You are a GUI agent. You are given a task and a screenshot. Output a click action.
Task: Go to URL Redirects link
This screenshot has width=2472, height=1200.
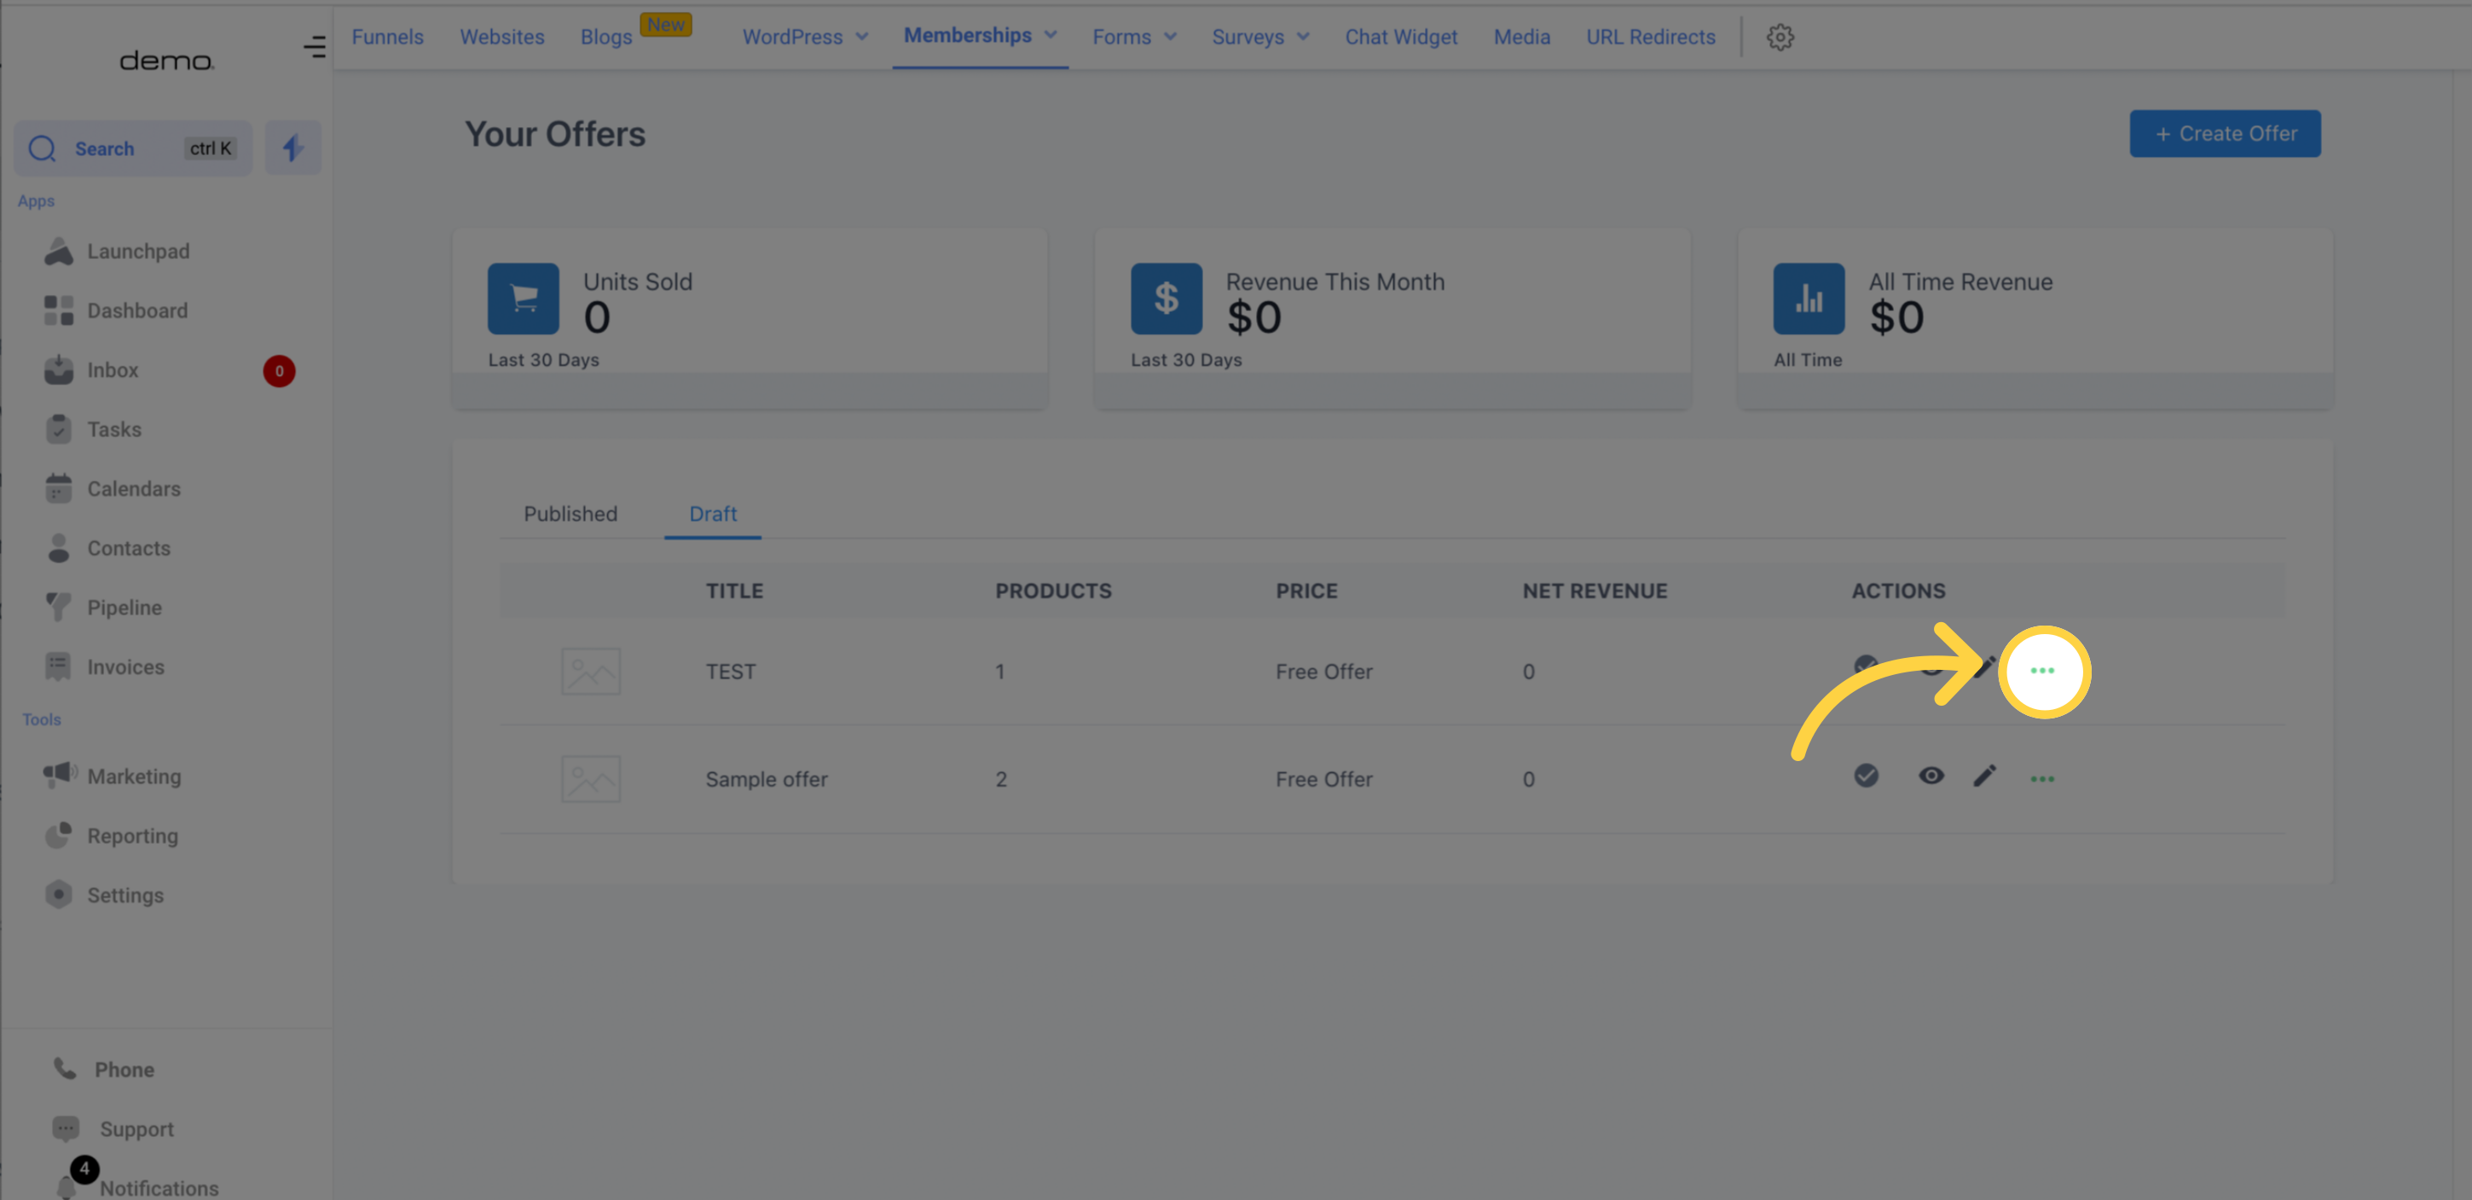[1651, 37]
